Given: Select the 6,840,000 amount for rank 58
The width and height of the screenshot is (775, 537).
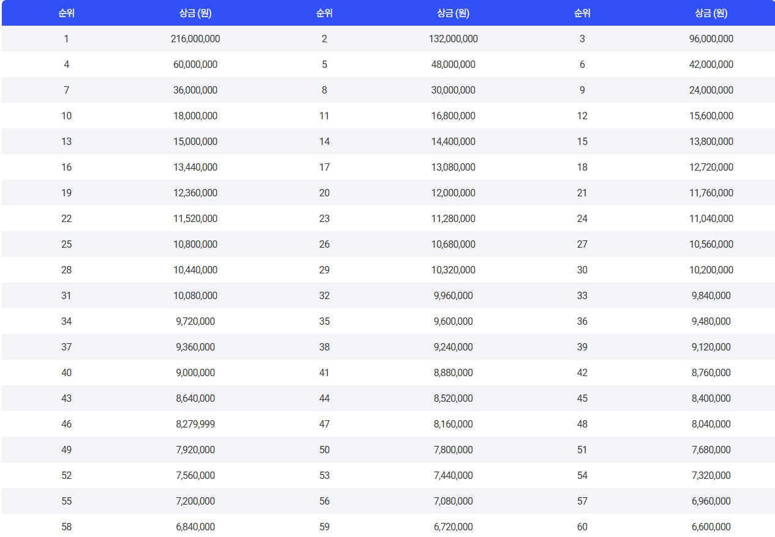Looking at the screenshot, I should (x=195, y=527).
